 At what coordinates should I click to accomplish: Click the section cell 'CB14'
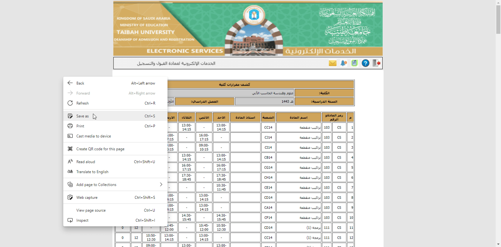pos(268,157)
